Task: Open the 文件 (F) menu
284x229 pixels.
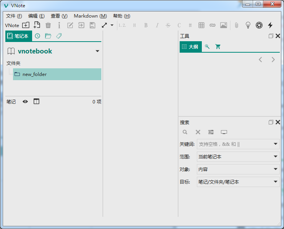Action: (14, 16)
